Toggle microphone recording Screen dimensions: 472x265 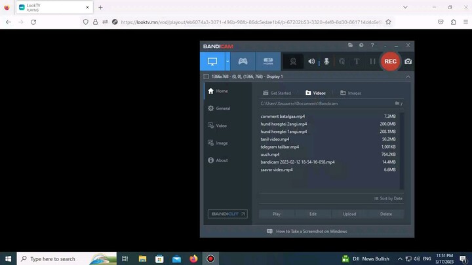[x=326, y=62]
